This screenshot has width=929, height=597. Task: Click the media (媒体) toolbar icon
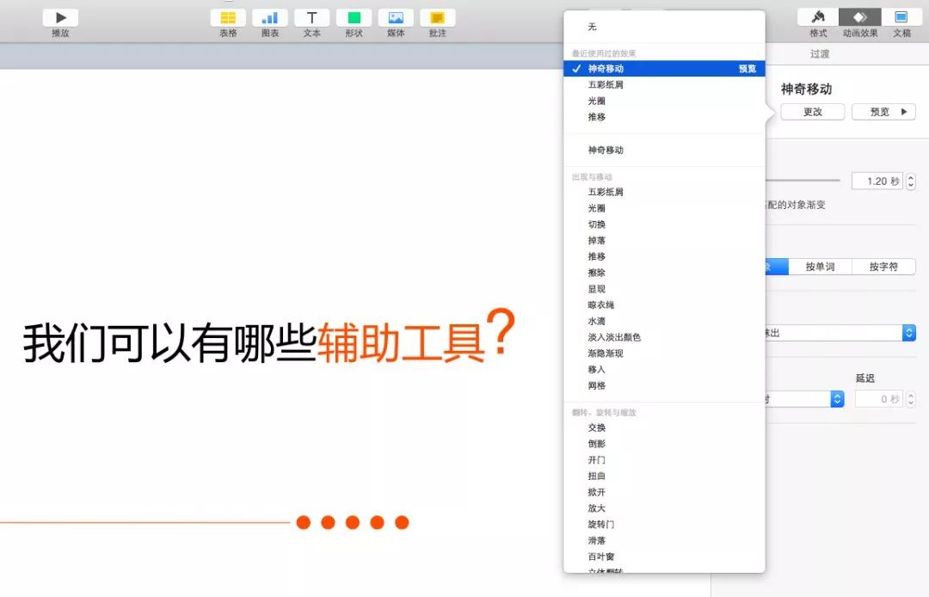tap(396, 17)
